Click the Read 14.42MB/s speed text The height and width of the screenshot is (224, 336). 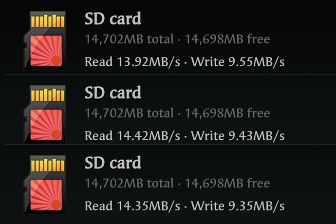(132, 136)
